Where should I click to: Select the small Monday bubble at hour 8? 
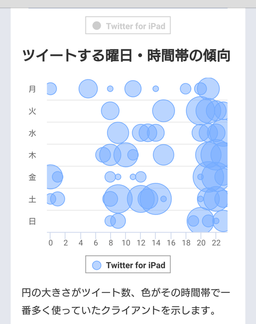(110, 89)
